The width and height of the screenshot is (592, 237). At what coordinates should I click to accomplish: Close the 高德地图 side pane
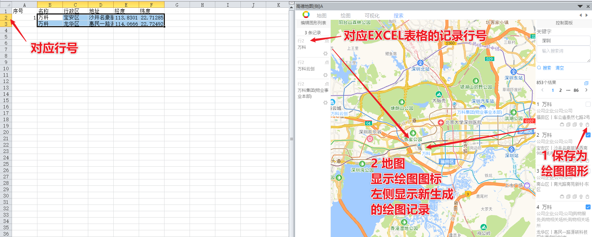pos(588,6)
